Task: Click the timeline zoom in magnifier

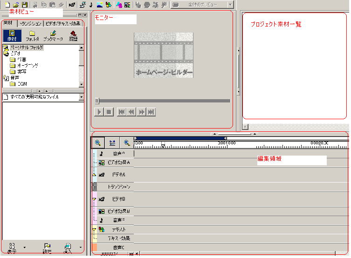Action: point(126,143)
